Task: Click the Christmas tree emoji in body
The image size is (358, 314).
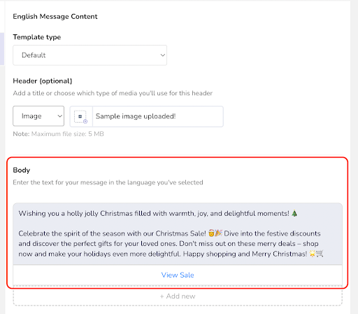Action: tap(294, 213)
